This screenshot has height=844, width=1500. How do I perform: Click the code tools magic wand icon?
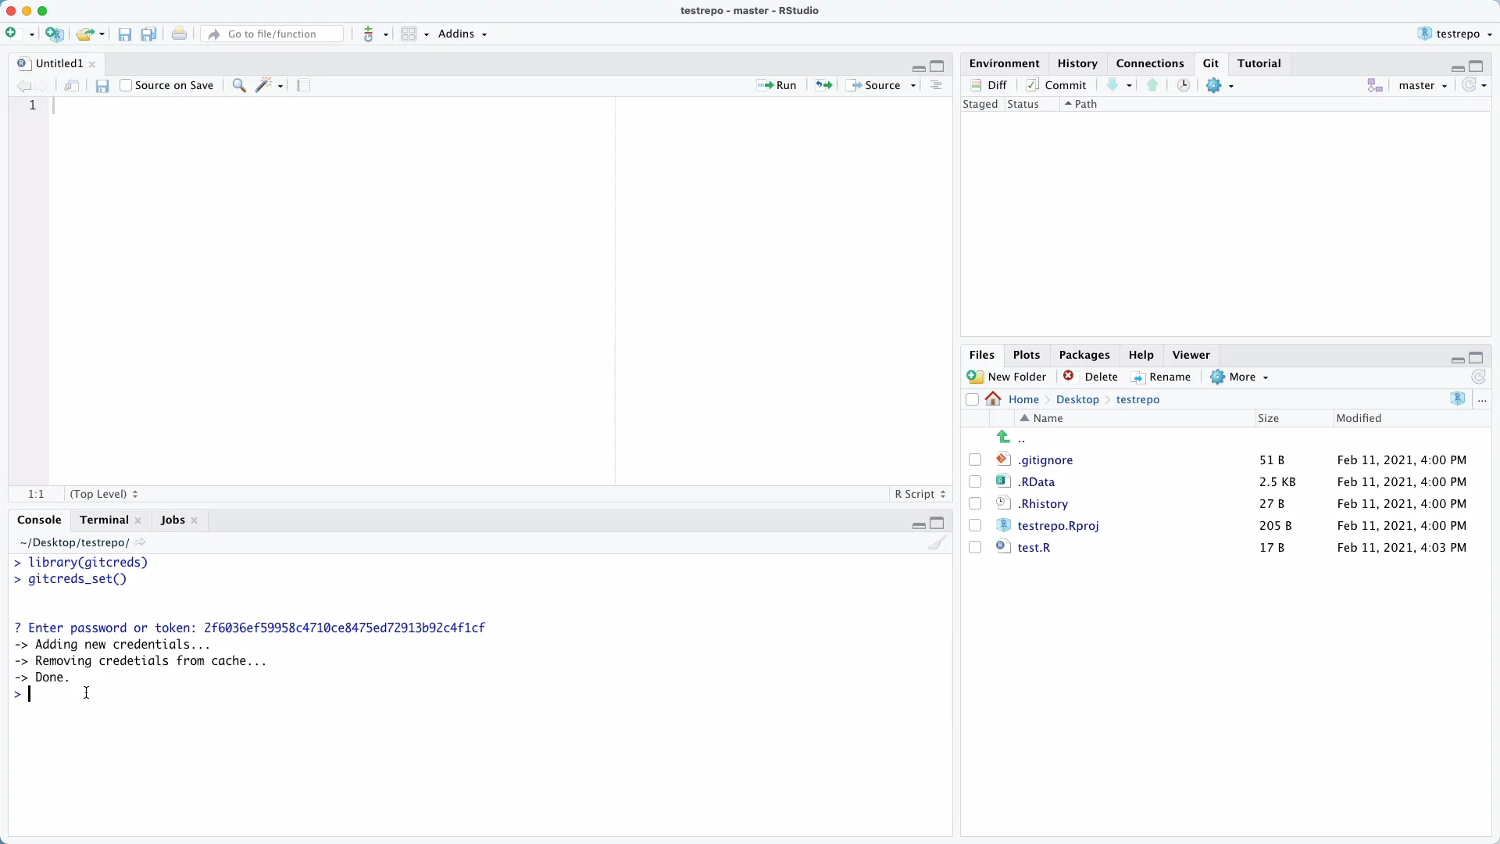(264, 85)
